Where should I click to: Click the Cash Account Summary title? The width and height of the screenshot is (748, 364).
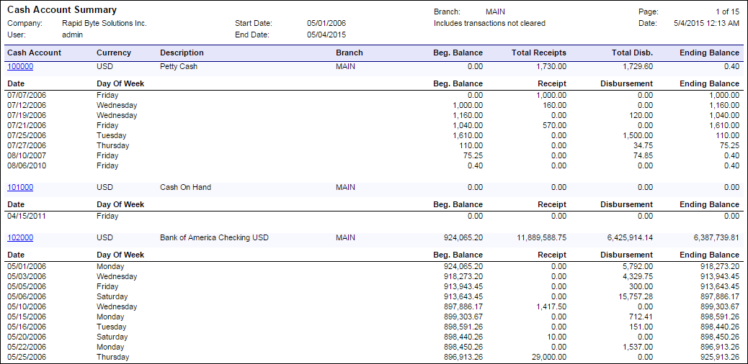(x=61, y=10)
